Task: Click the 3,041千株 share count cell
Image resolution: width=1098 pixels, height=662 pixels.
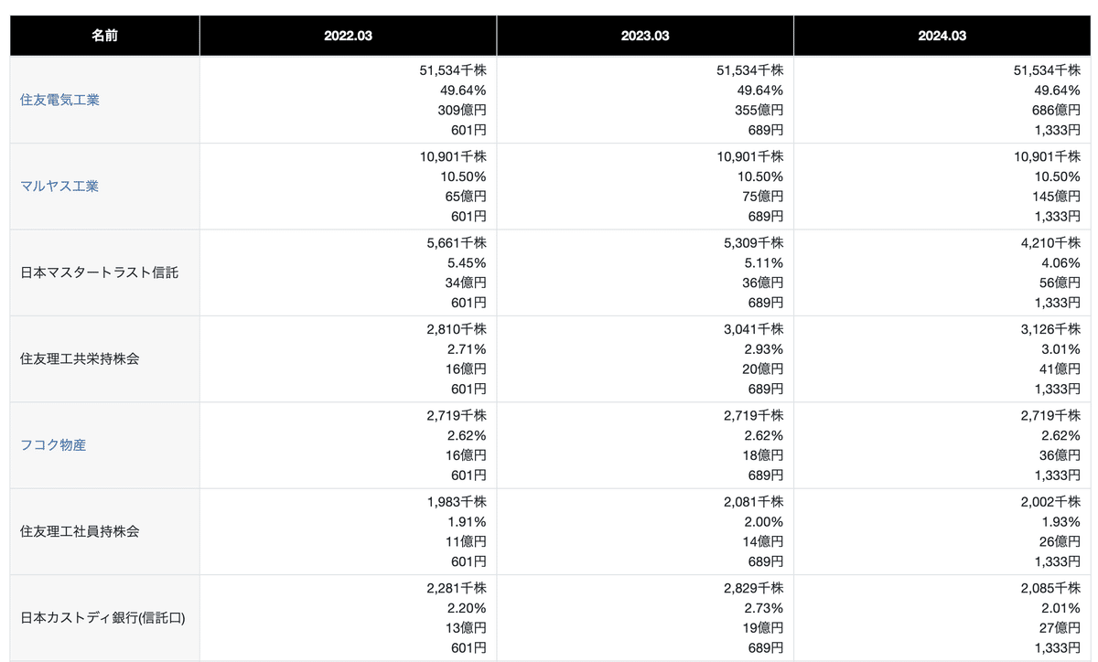Action: (x=753, y=329)
